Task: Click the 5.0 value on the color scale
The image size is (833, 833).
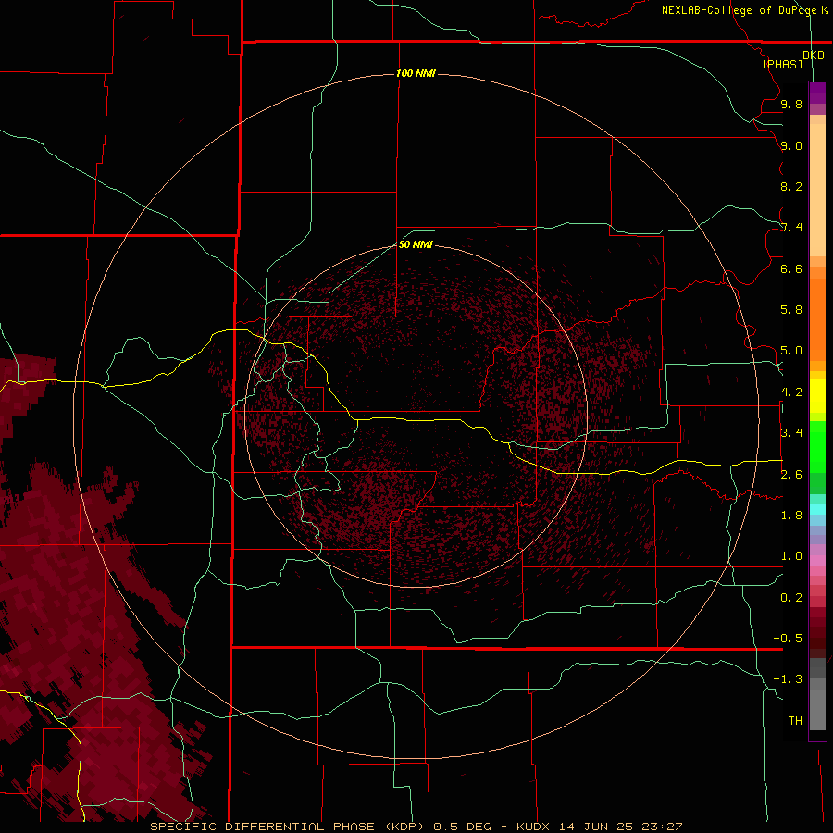Action: (791, 351)
